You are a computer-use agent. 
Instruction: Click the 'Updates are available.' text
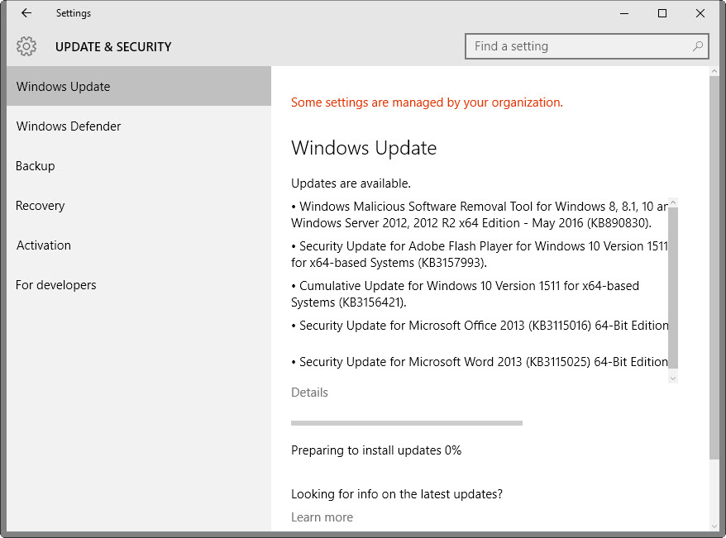351,183
